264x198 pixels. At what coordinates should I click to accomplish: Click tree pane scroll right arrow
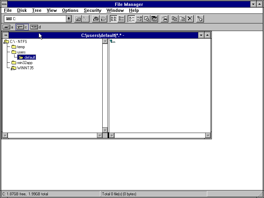point(100,135)
